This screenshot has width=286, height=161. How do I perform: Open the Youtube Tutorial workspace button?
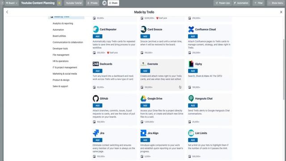point(74,3)
